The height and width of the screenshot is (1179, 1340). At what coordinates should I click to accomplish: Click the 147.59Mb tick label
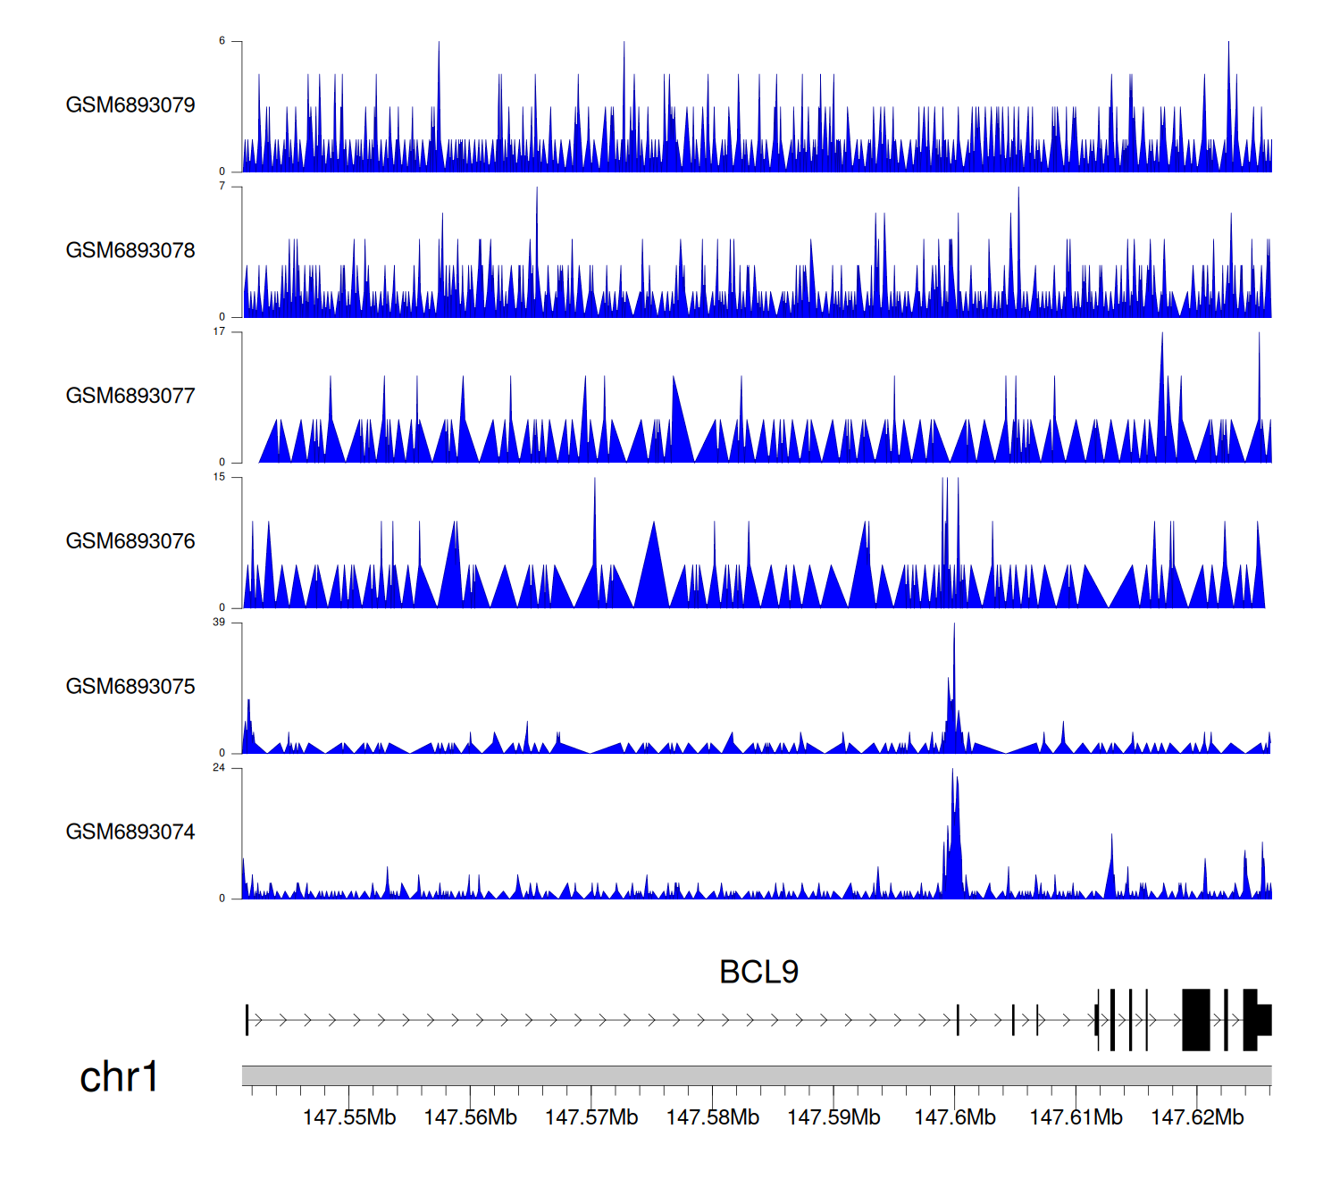pyautogui.click(x=833, y=1117)
